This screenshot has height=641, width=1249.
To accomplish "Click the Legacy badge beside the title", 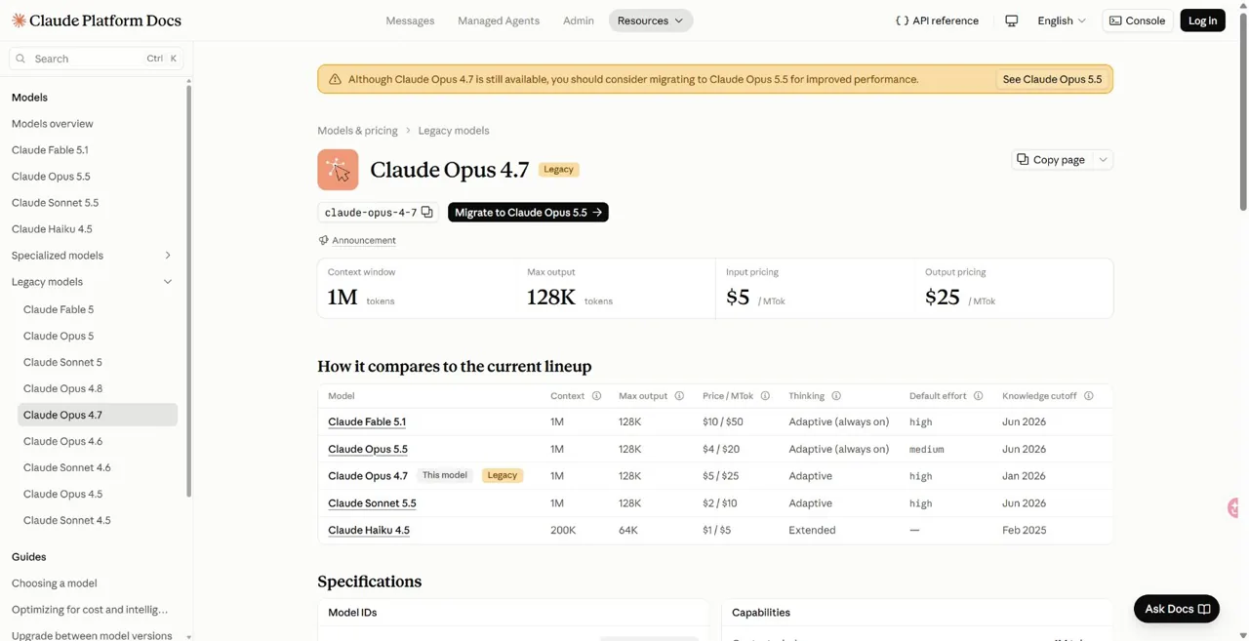I will (x=559, y=170).
